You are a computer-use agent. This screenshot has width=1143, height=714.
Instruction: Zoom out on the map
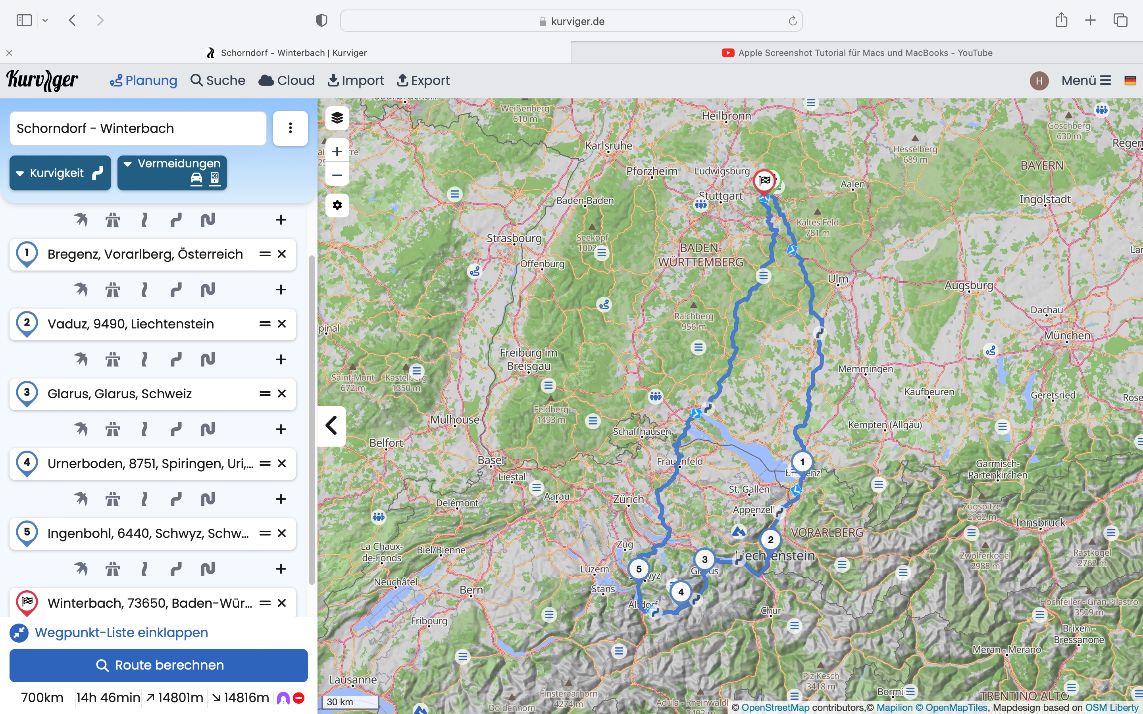(337, 175)
